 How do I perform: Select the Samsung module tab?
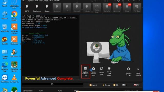[57, 8]
